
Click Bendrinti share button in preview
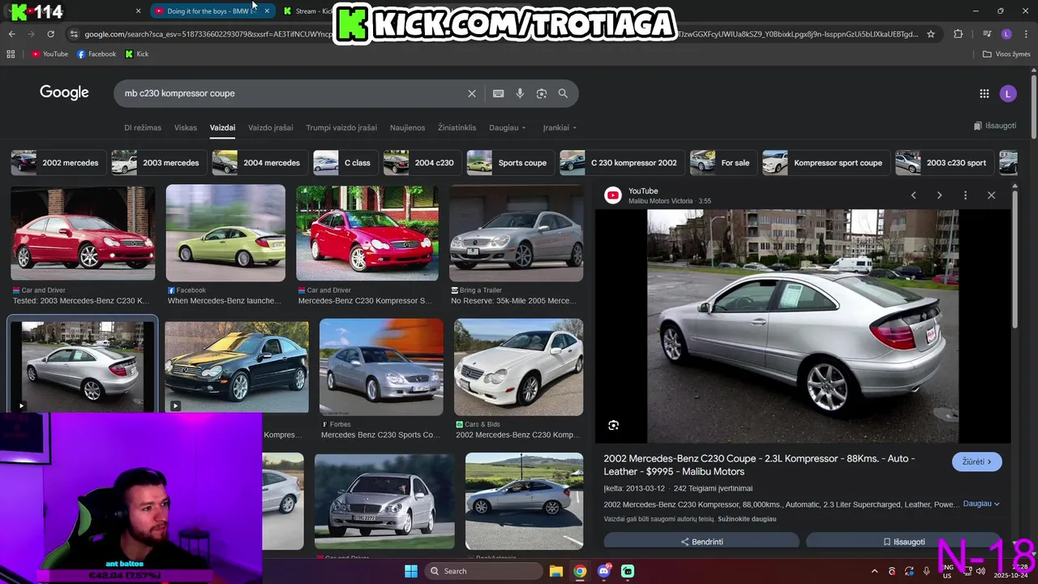pyautogui.click(x=701, y=541)
